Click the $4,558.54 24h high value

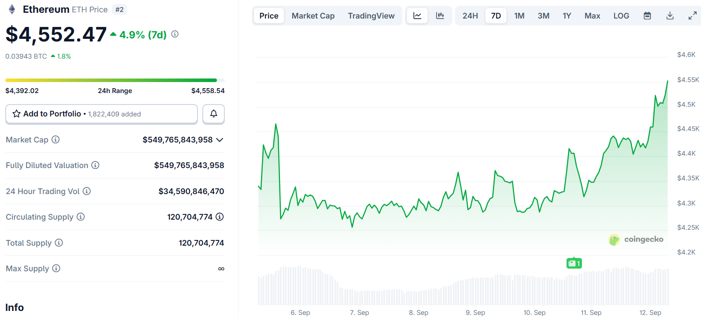coord(208,91)
